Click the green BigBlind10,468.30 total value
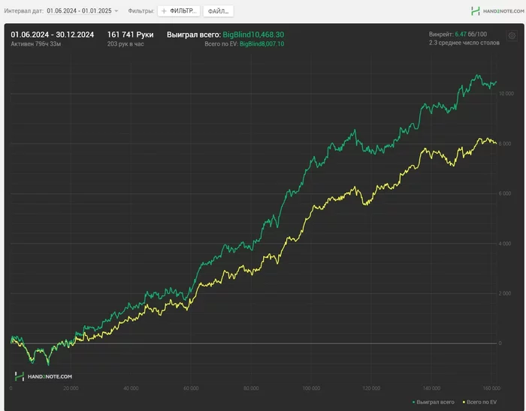This screenshot has width=526, height=411. tap(253, 34)
